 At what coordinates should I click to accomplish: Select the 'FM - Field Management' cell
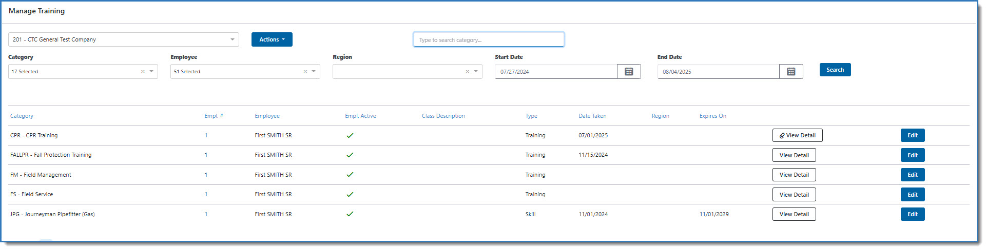tap(41, 175)
